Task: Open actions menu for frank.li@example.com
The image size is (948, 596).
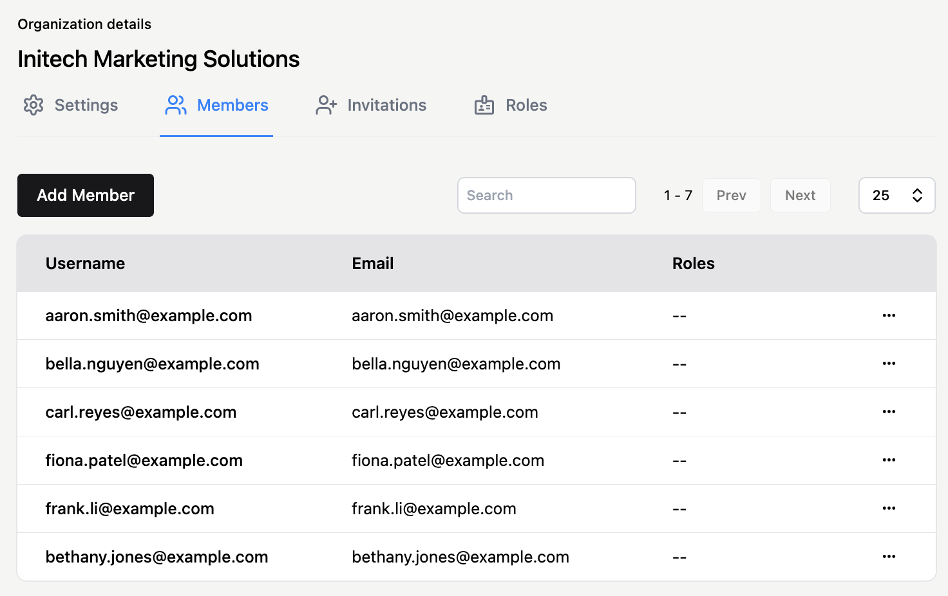Action: pyautogui.click(x=889, y=508)
